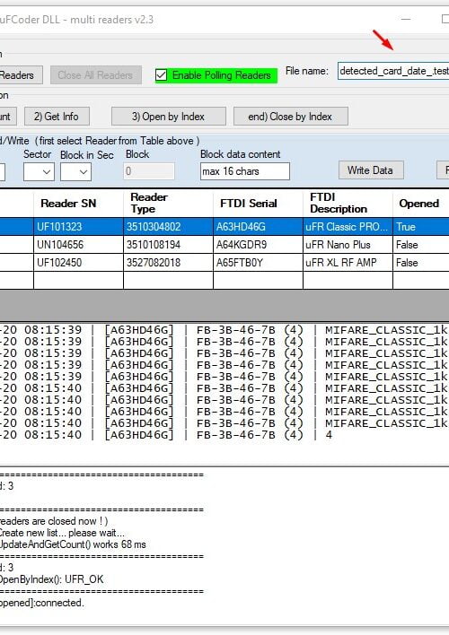Click the Block data content field

[x=245, y=171]
